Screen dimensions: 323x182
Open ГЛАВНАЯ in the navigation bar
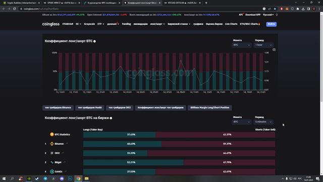(68, 24)
